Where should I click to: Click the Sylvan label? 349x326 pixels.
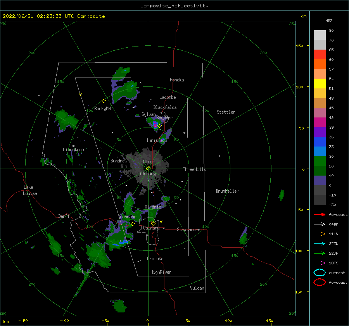coord(149,114)
